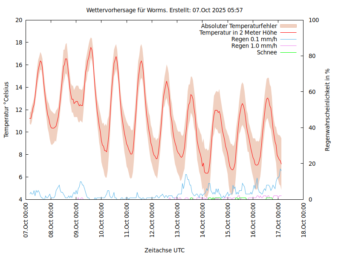Click the 'Temperatur °Celsius' left axis title

pyautogui.click(x=6, y=109)
